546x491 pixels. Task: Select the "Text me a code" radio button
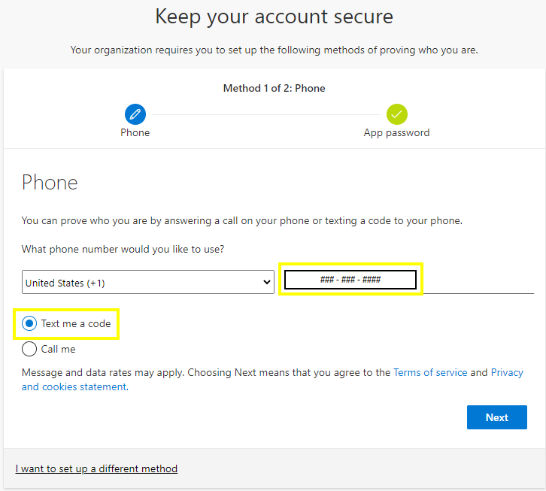[29, 324]
